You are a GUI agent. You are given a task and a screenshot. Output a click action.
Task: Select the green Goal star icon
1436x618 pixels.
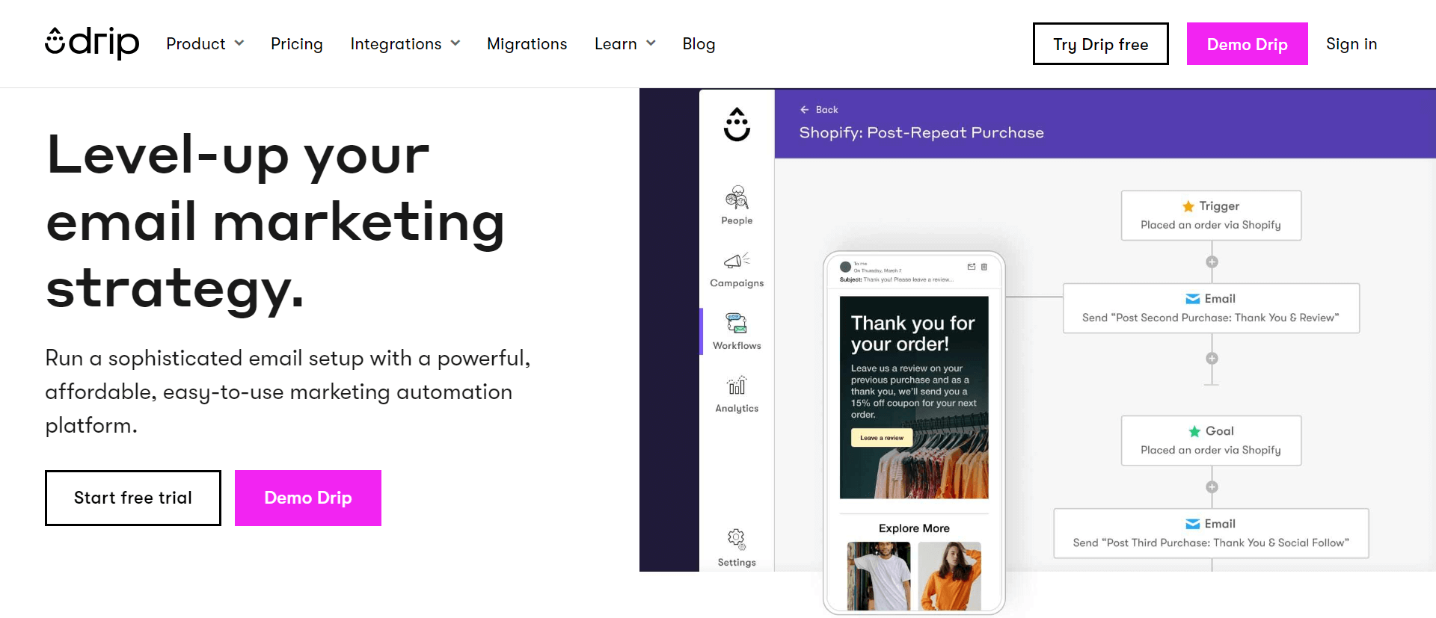tap(1195, 431)
